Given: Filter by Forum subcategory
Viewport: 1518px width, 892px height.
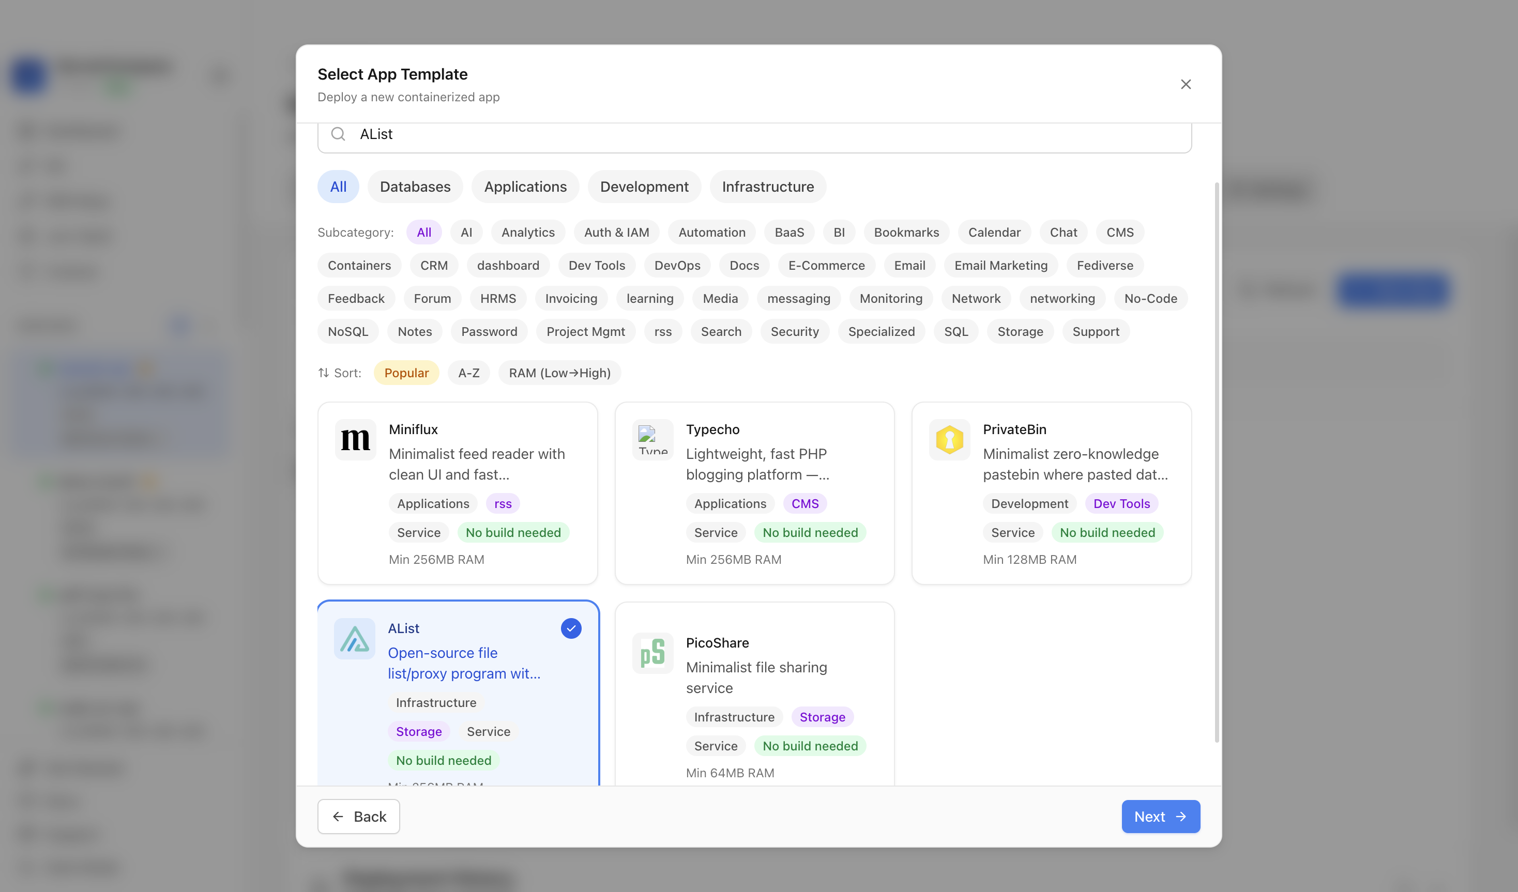Looking at the screenshot, I should 432,299.
